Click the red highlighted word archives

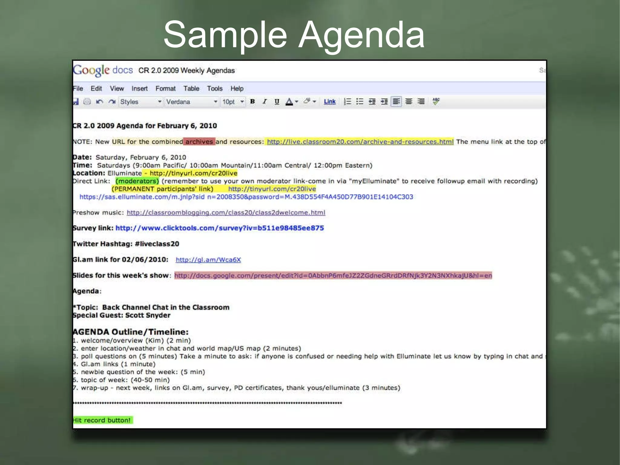click(199, 142)
